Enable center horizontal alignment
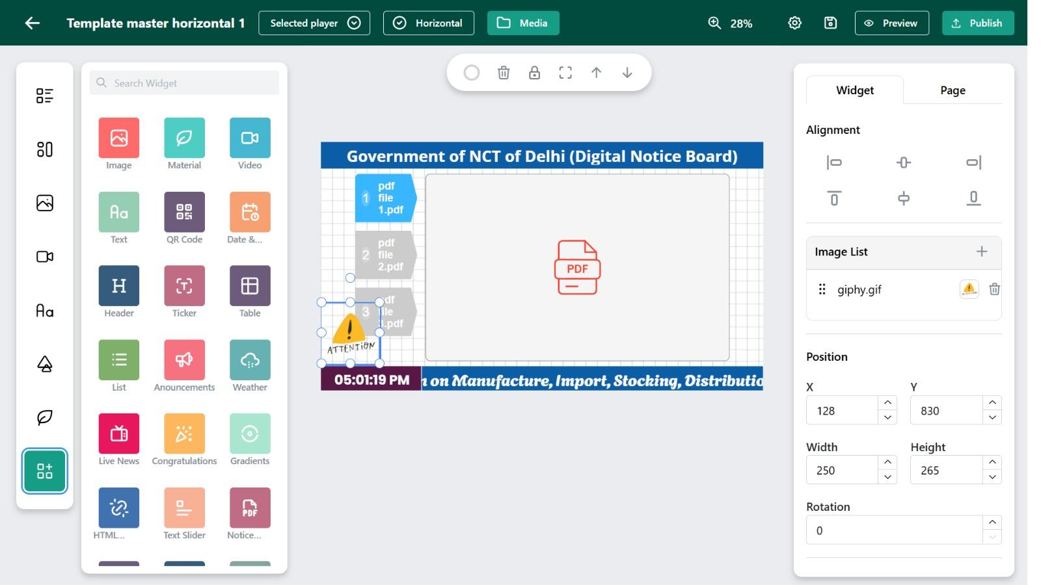The height and width of the screenshot is (585, 1041). pos(903,162)
